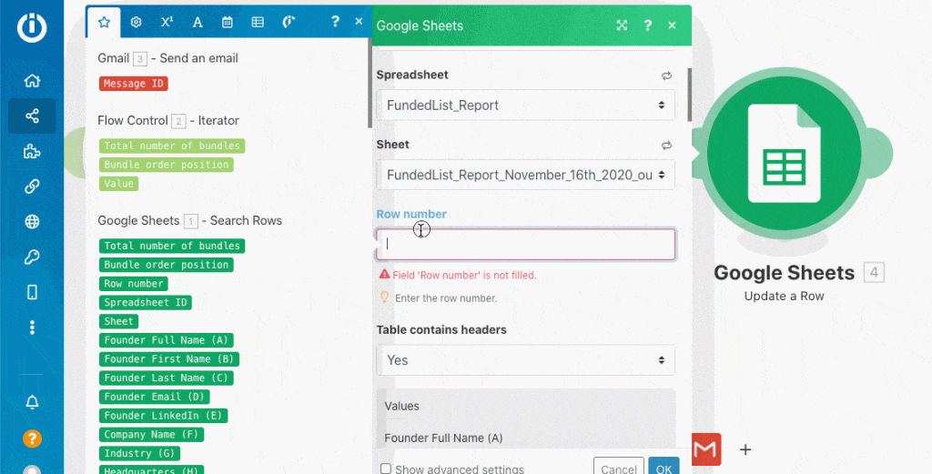The height and width of the screenshot is (474, 932).
Task: Open help in mapping panel header
Action: click(335, 22)
